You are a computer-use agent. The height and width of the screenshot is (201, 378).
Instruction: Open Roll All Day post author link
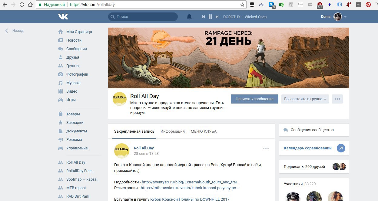144,148
